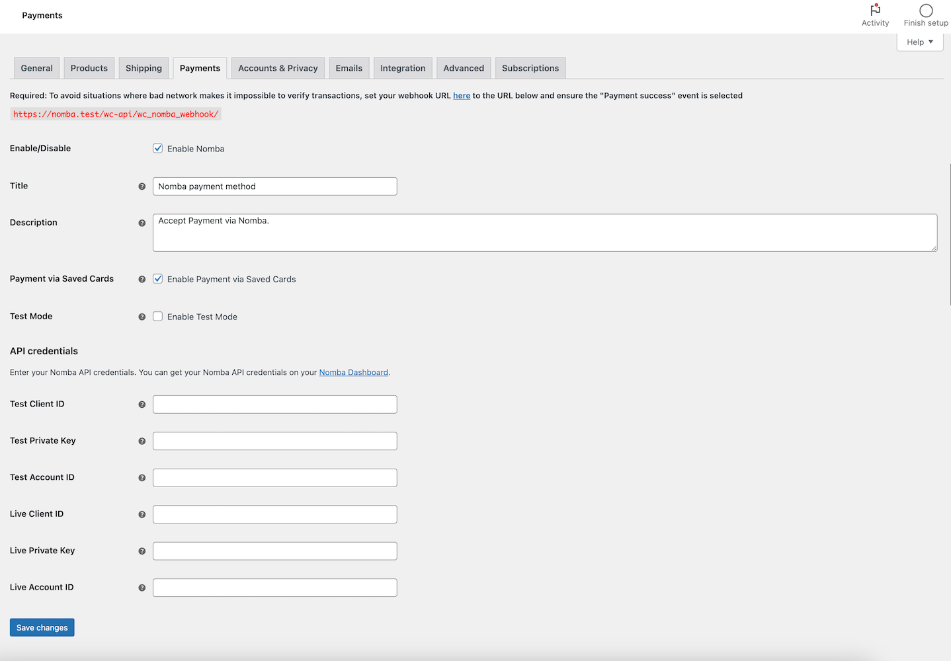This screenshot has height=661, width=951.
Task: Click the Save changes button
Action: [42, 627]
